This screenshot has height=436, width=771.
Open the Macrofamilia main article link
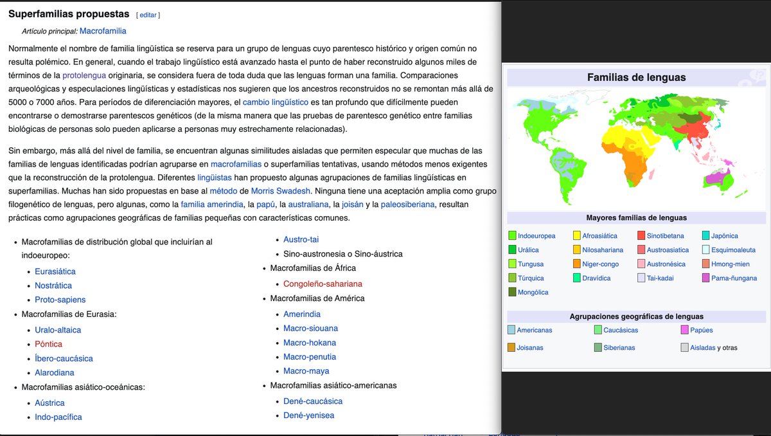pyautogui.click(x=103, y=31)
